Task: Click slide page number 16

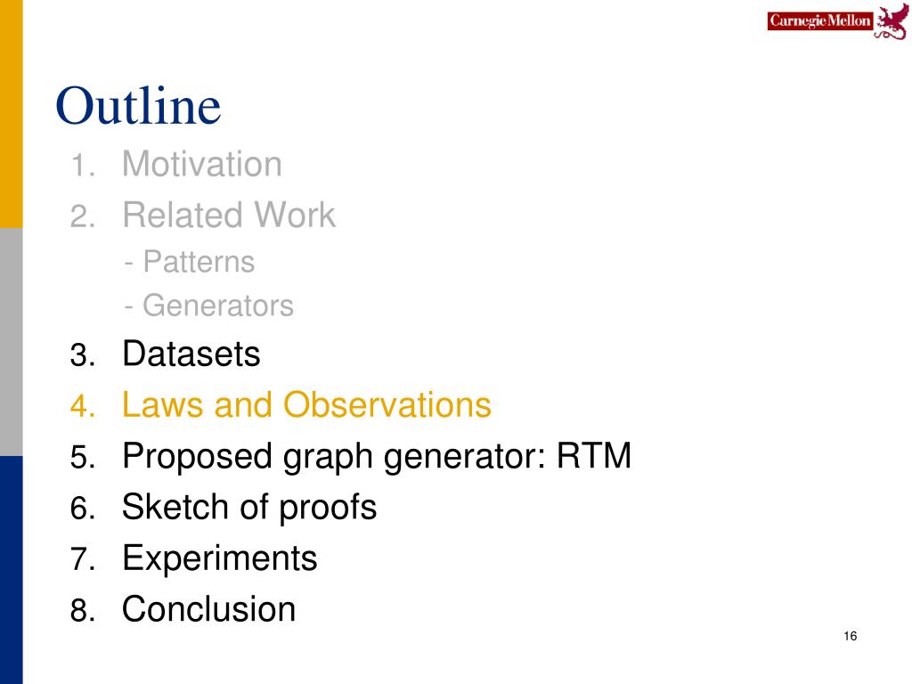Action: click(x=851, y=636)
